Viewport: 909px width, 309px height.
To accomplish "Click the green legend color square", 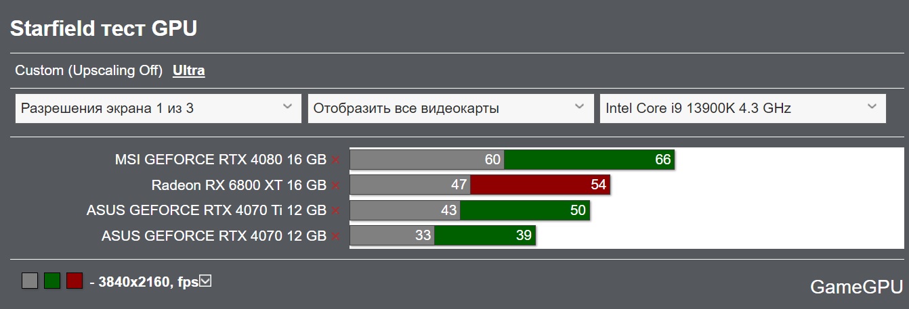I will pyautogui.click(x=52, y=281).
